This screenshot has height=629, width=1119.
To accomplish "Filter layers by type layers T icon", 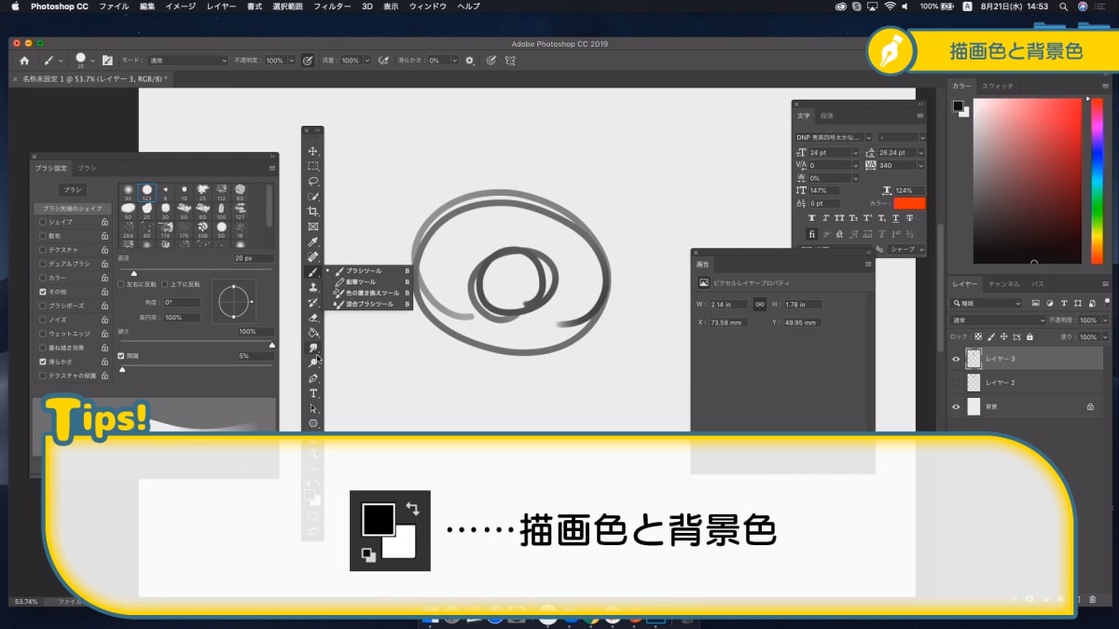I will (1065, 303).
